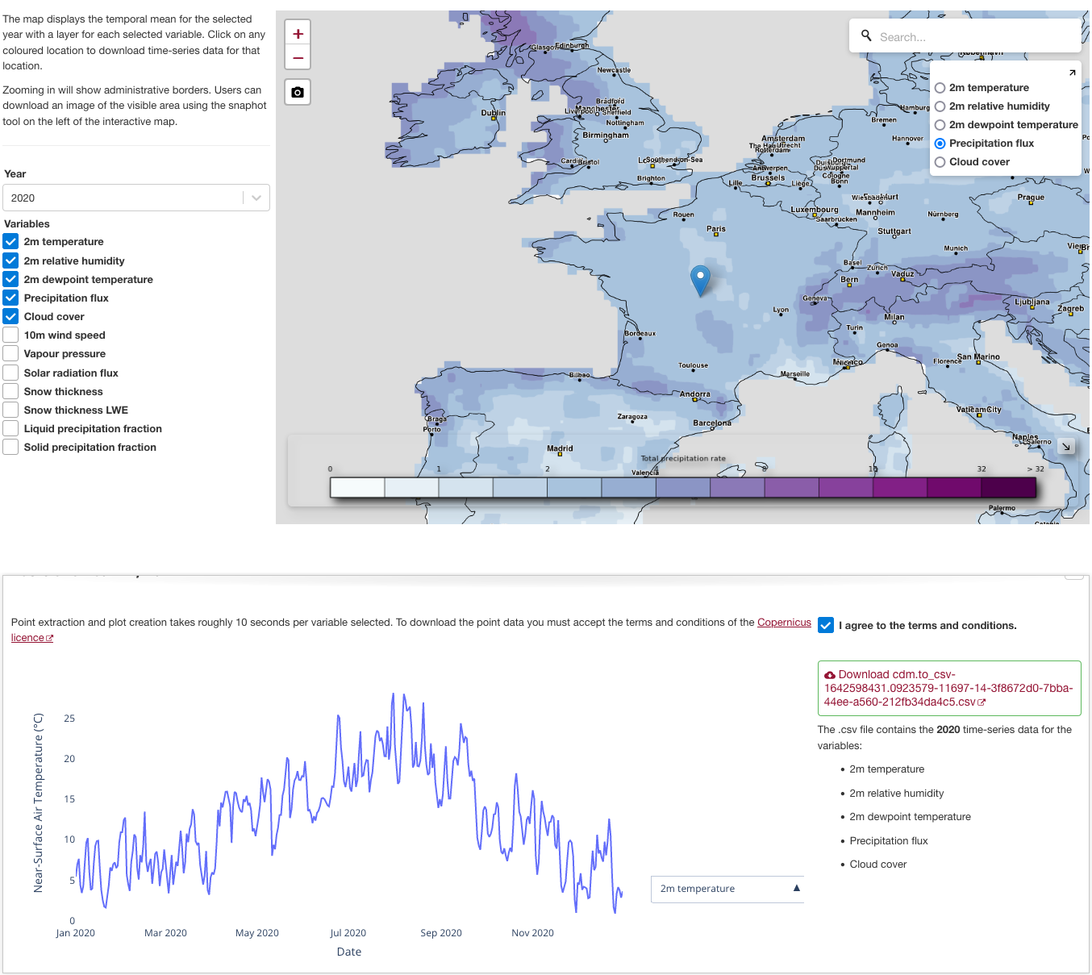Screen dimensions: 1092x975
Task: Click Near-Surface Air Temperature axis title
Action: (38, 803)
